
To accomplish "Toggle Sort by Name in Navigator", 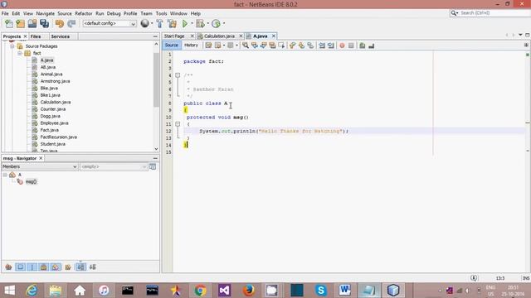I will [x=80, y=267].
